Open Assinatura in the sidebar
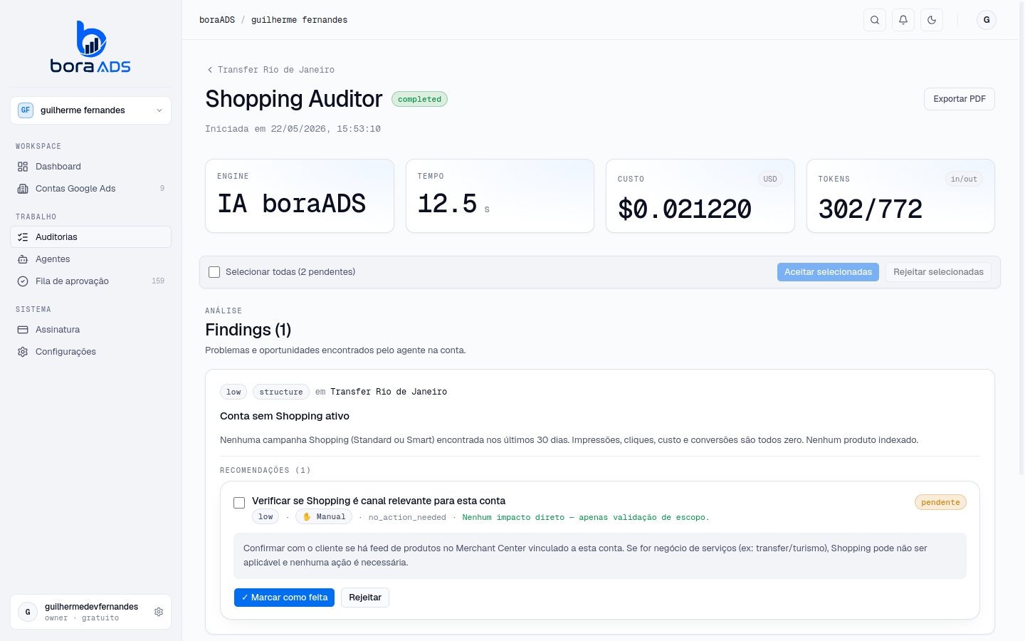The width and height of the screenshot is (1025, 641). point(90,330)
